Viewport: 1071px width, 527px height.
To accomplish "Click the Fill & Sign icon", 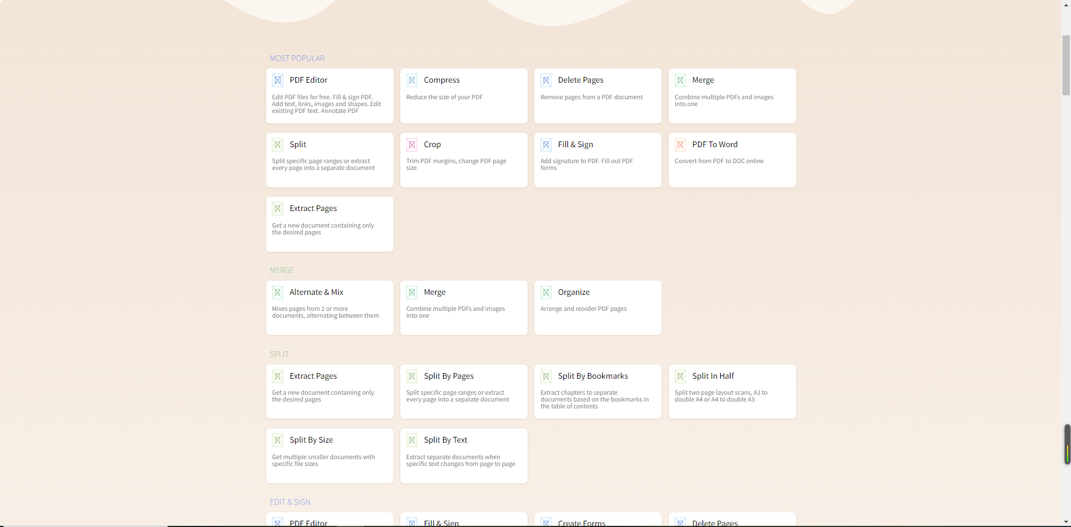I will 546,145.
